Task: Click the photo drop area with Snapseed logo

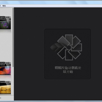Action: tap(67, 54)
